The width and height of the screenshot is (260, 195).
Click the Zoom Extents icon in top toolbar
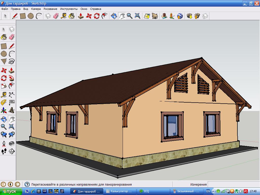(x=137, y=16)
